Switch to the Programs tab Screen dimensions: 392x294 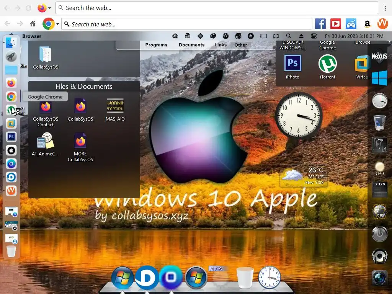pyautogui.click(x=156, y=45)
